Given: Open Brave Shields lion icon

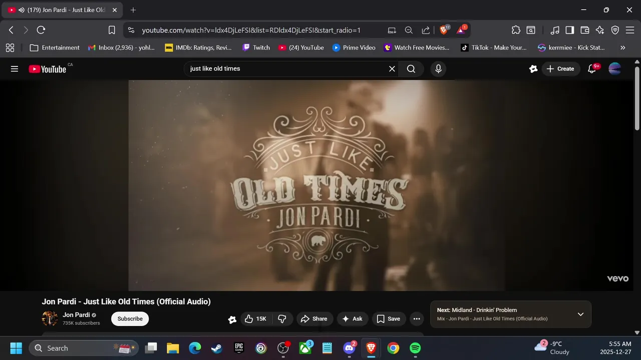Looking at the screenshot, I should tap(444, 30).
